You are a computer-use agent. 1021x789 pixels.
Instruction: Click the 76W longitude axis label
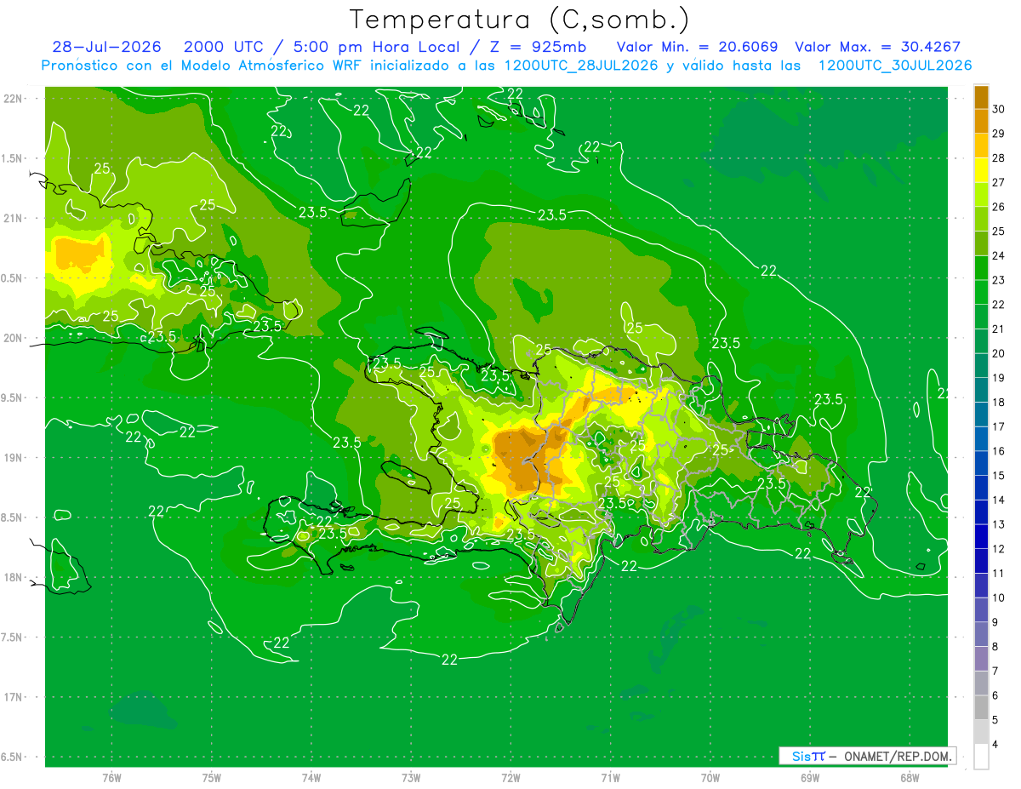(111, 778)
